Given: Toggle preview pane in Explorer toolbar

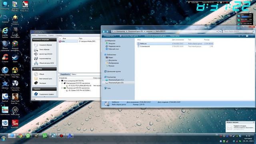Looking at the screenshot, I should point(247,36).
